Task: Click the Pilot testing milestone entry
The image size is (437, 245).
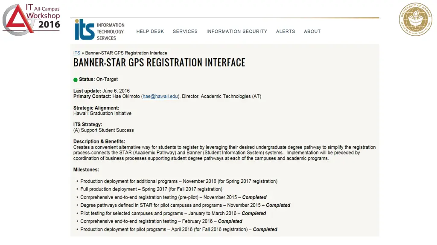Action: point(173,214)
